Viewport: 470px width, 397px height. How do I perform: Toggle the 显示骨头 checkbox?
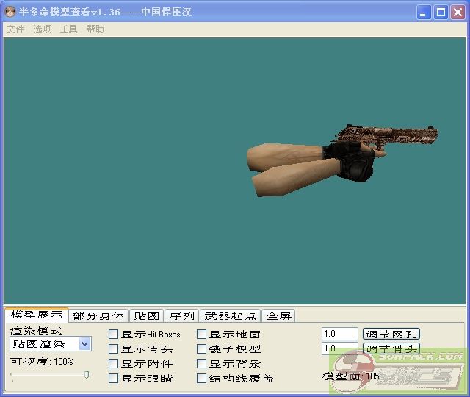coord(114,349)
